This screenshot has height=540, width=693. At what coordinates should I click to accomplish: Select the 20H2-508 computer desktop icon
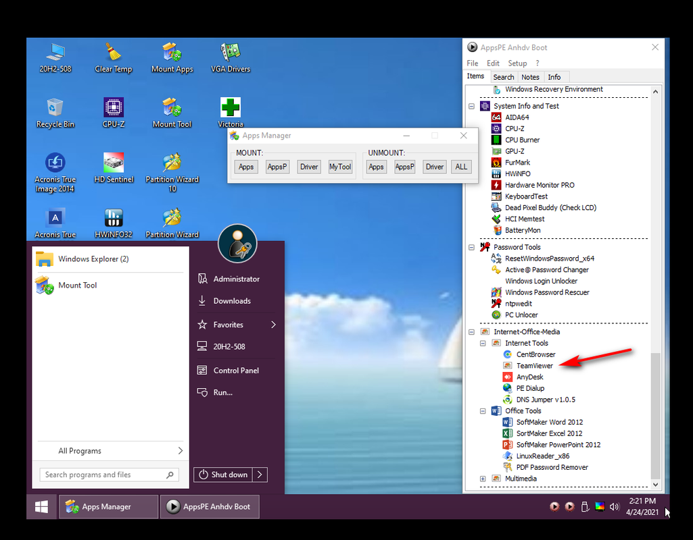55,58
